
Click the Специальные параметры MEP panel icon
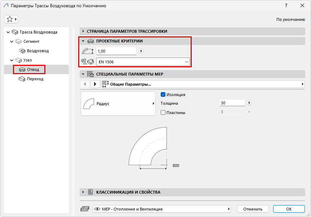[x=90, y=74]
